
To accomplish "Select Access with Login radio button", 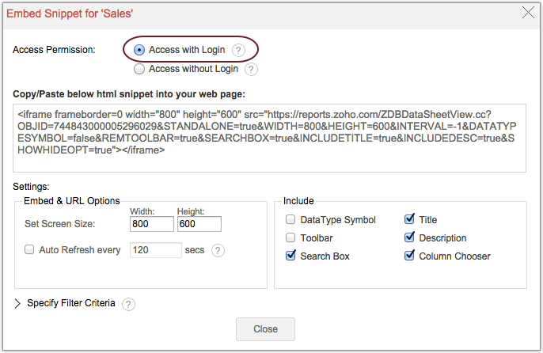I will tap(139, 50).
